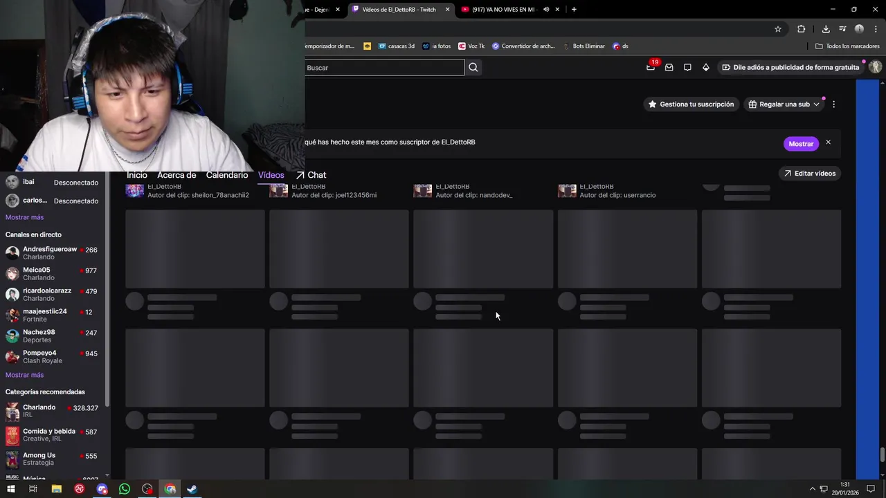Viewport: 886px width, 498px height.
Task: Open the Voz Tk bookmark
Action: [471, 46]
